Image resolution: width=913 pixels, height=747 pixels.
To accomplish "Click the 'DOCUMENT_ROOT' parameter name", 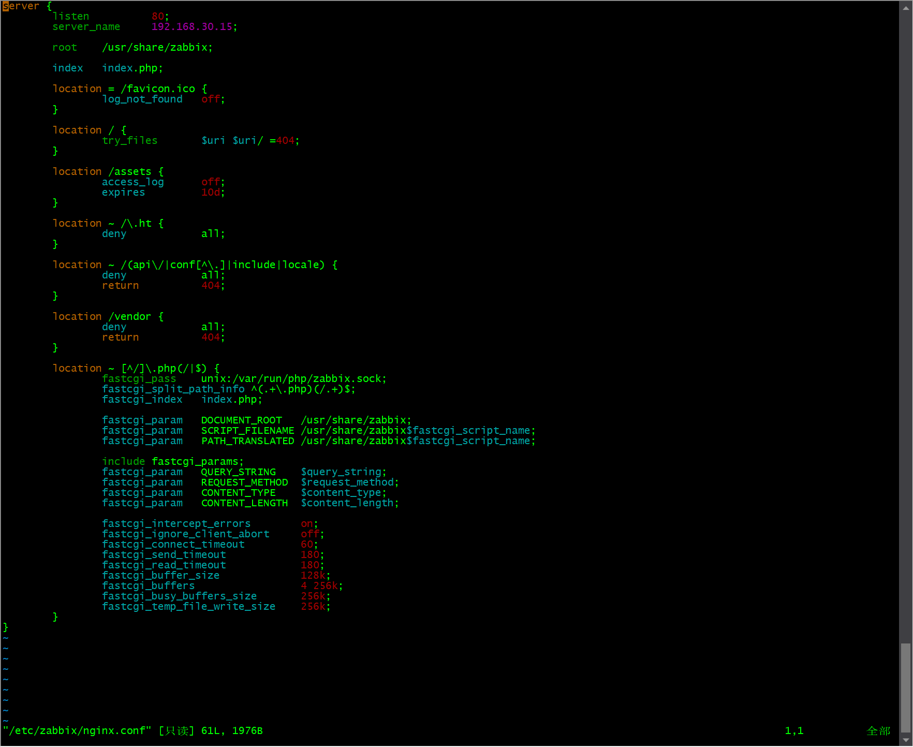I will (242, 420).
